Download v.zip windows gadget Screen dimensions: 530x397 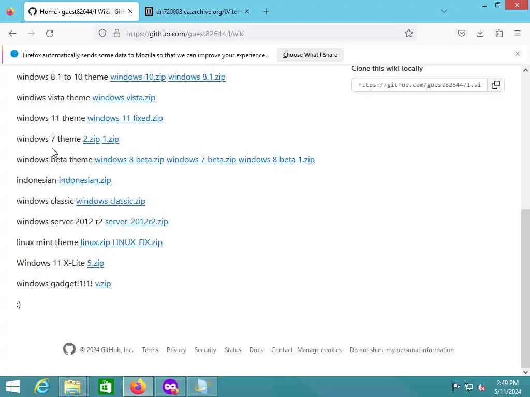point(103,284)
